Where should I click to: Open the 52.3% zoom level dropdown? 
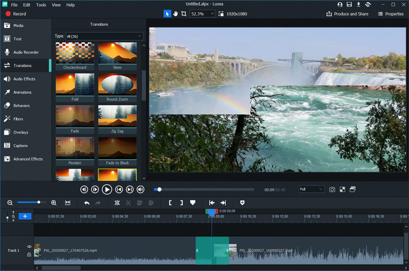tap(202, 13)
